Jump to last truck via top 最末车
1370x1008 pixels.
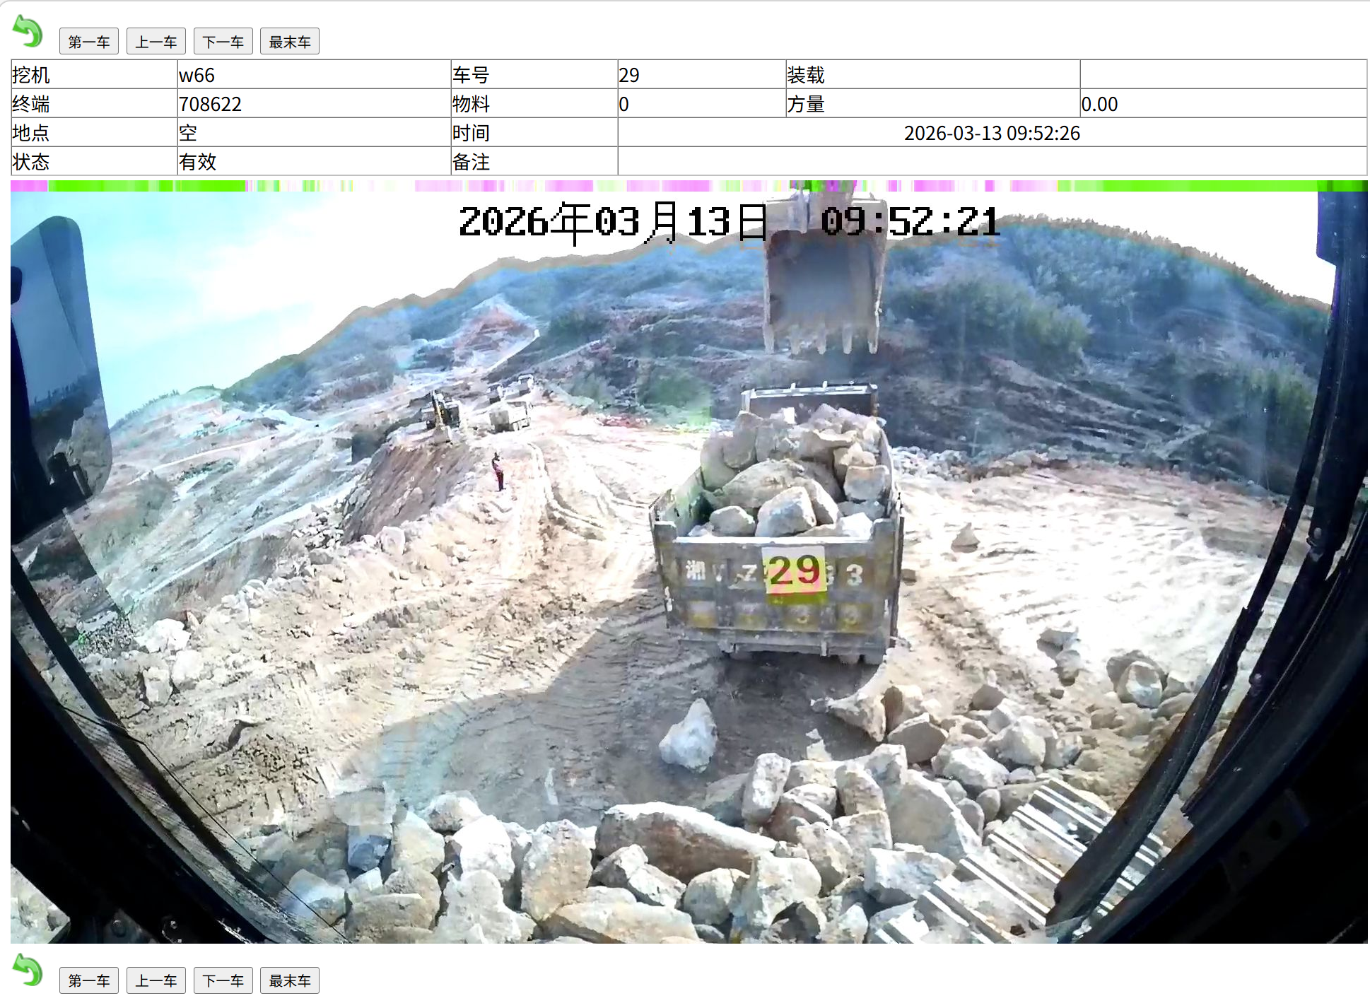pos(290,42)
